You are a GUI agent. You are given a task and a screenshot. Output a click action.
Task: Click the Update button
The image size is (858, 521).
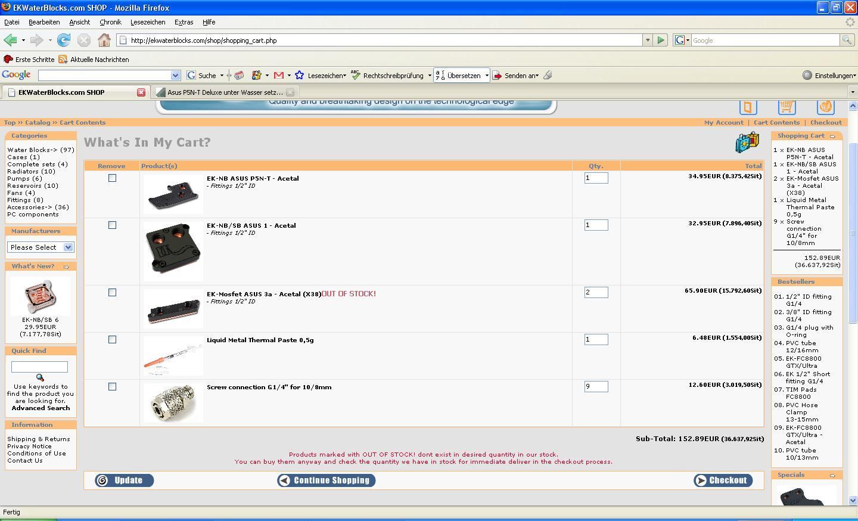pos(125,480)
